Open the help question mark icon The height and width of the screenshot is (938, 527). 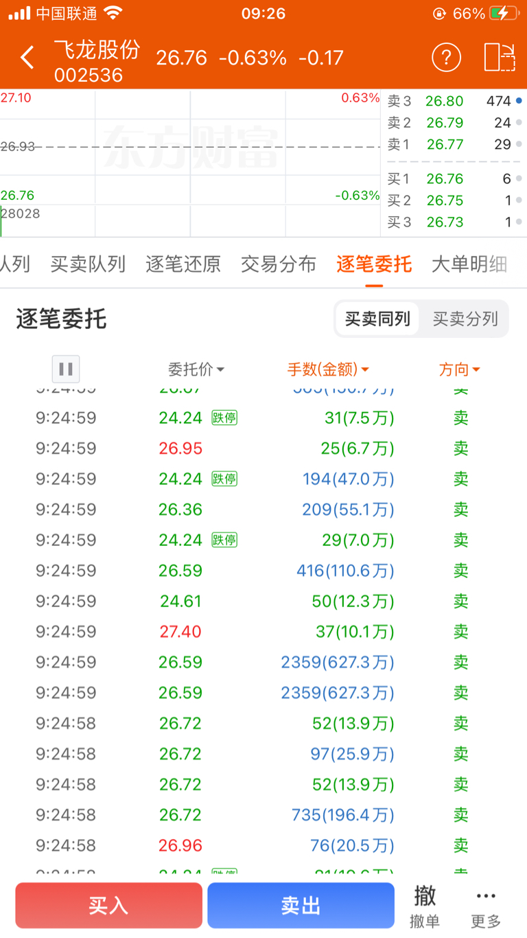[x=446, y=57]
